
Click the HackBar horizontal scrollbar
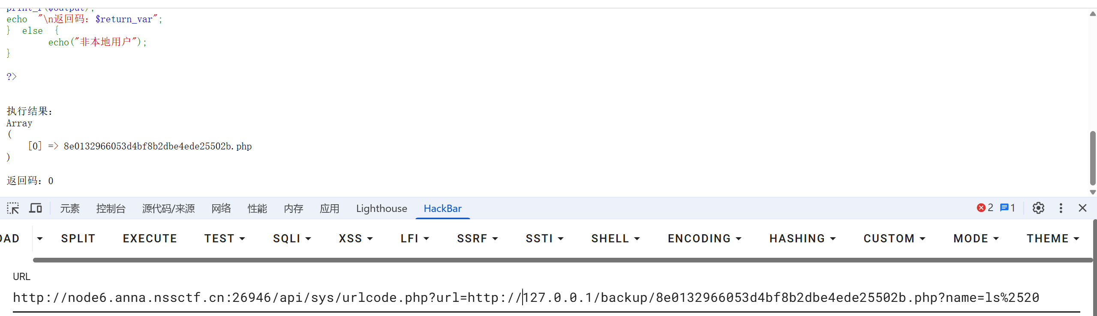[x=562, y=260]
